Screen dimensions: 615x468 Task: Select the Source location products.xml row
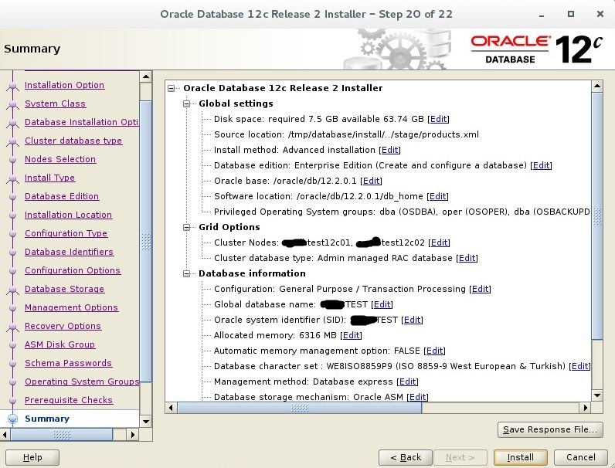[x=346, y=134]
